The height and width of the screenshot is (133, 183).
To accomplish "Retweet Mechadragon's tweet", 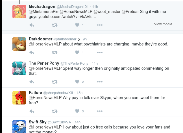I will click(x=55, y=25).
